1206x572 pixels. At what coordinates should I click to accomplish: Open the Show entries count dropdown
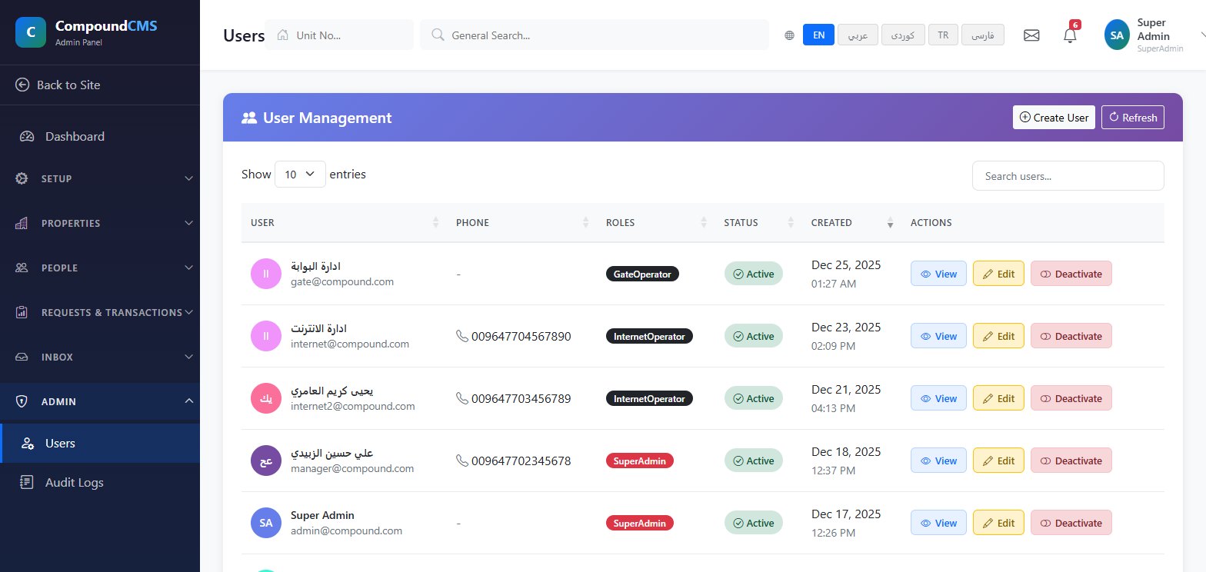tap(300, 175)
